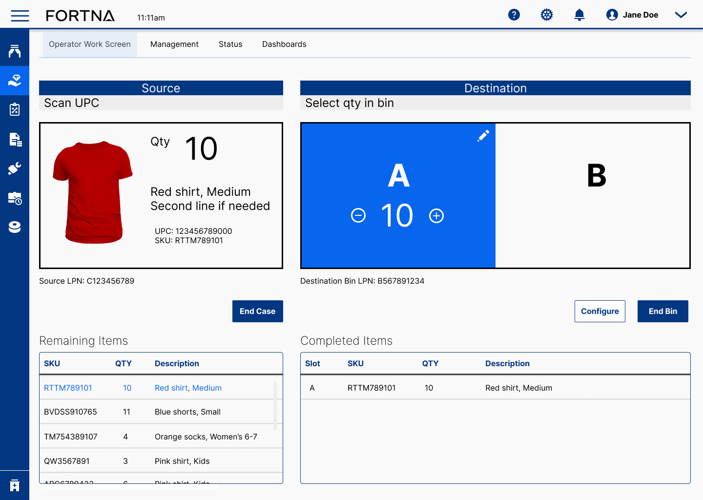Image resolution: width=703 pixels, height=500 pixels.
Task: Increase bin A quantity with plus button
Action: pos(436,215)
